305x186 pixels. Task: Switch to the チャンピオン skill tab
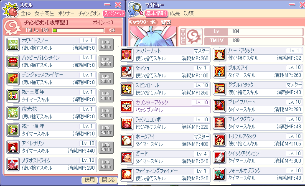tap(89, 13)
